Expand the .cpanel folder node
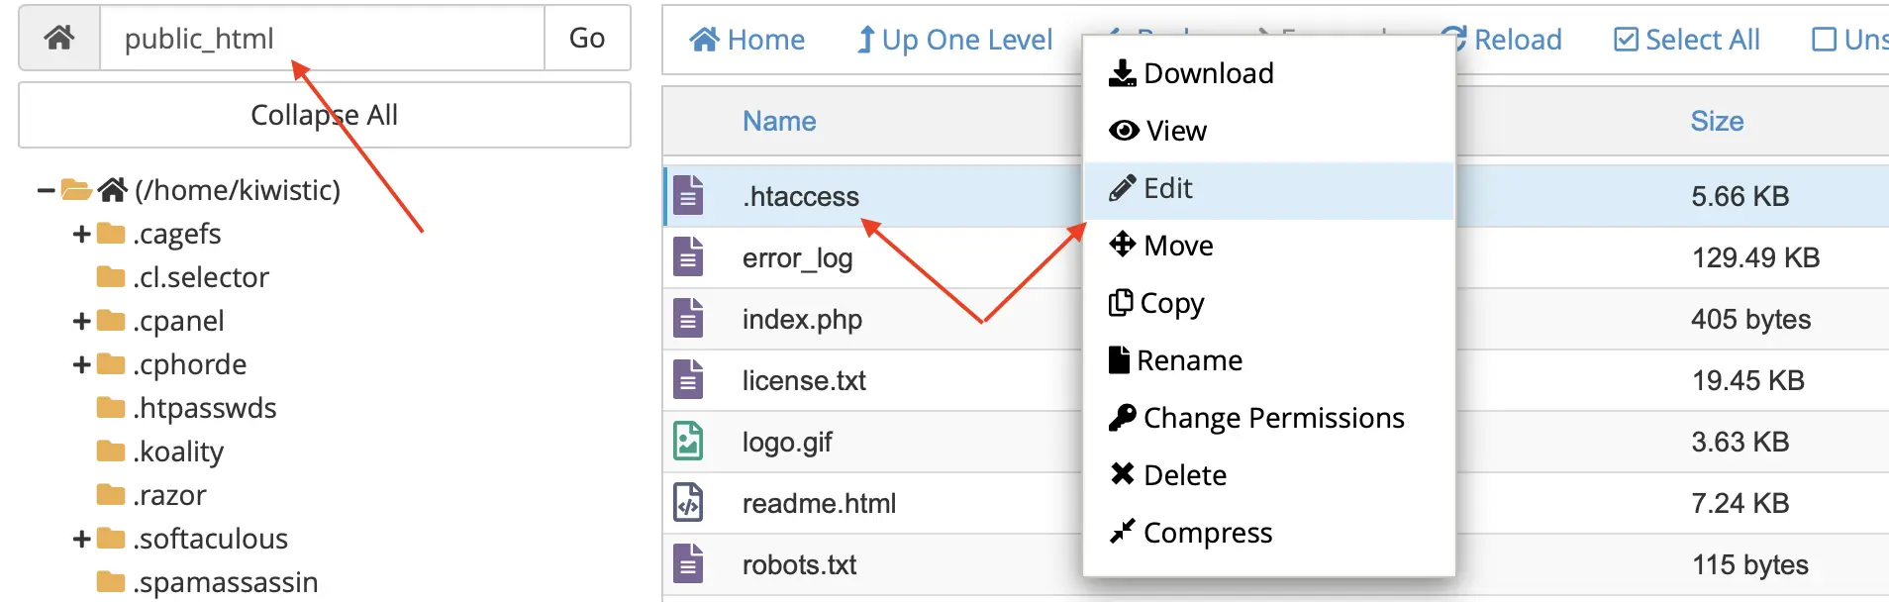1889x602 pixels. pyautogui.click(x=81, y=321)
